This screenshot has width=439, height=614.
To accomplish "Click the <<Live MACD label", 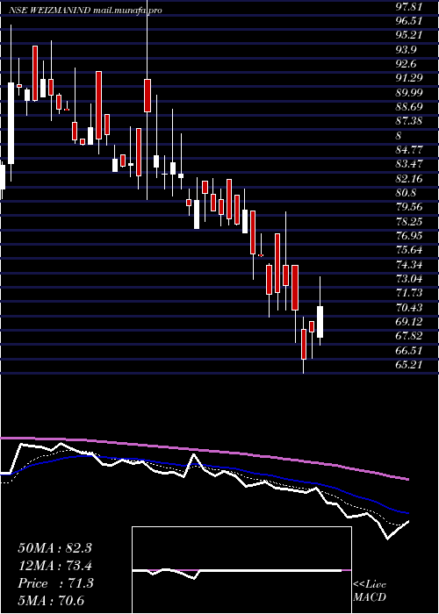I will 370,591.
